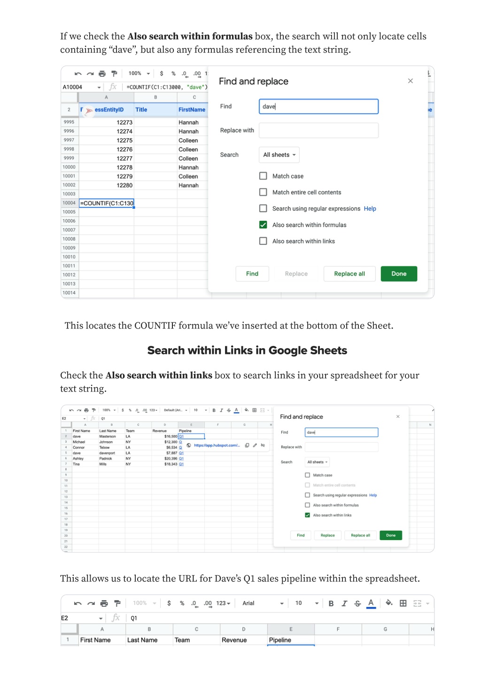
Task: Click the Replace with field in large dialog
Action: click(318, 131)
